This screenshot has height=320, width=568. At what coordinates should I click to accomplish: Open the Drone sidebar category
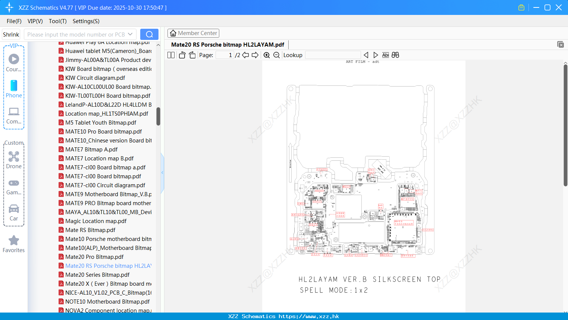(14, 160)
